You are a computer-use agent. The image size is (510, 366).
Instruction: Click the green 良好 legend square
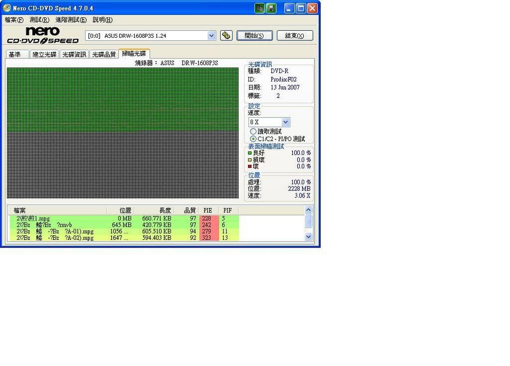[x=250, y=153]
